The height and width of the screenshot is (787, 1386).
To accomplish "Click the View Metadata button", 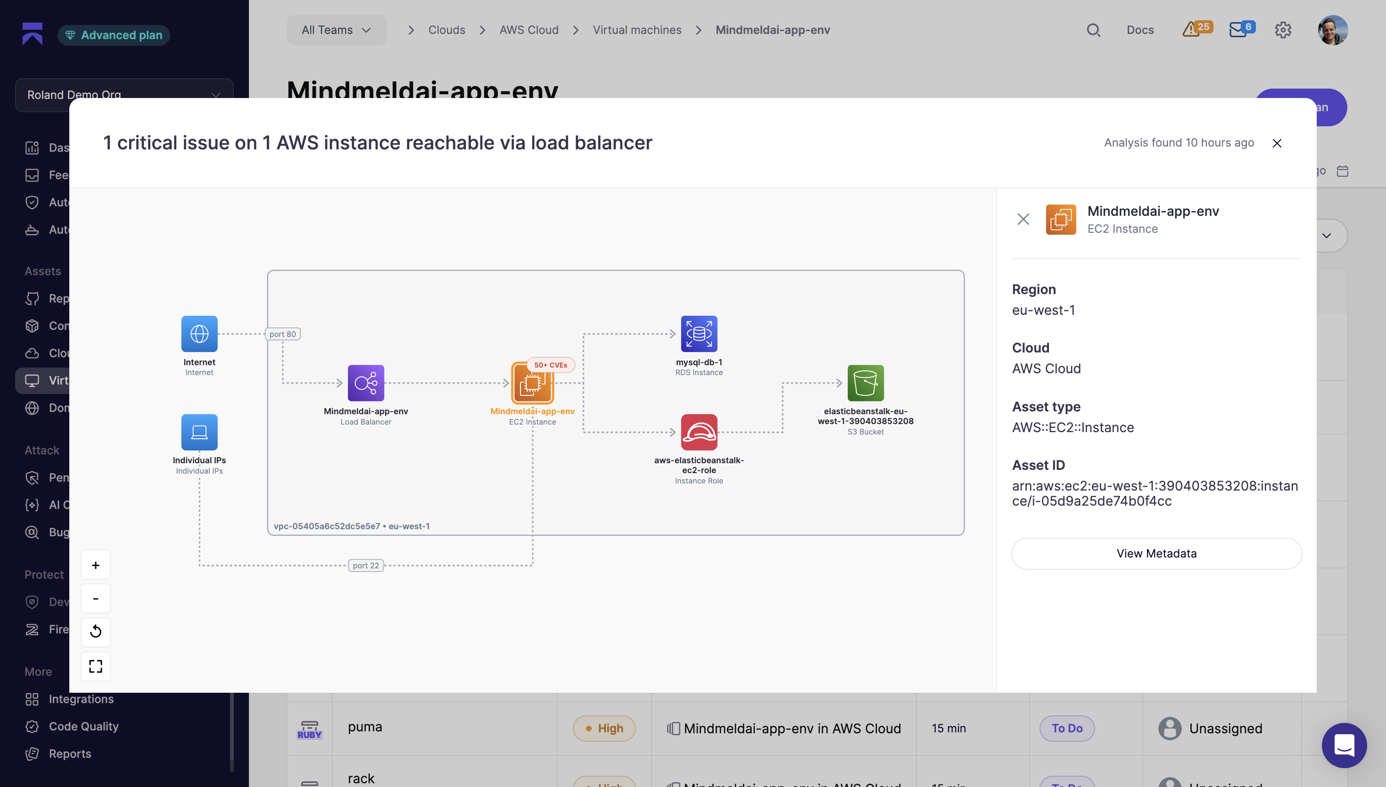I will click(1156, 553).
